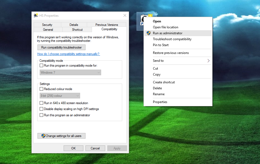Image resolution: width=260 pixels, height=164 pixels.
Task: Select the General tab
Action: coord(48,29)
